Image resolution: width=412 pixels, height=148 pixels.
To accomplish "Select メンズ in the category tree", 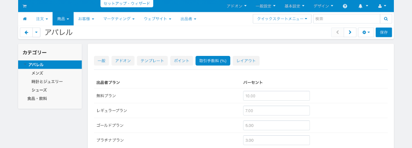I will click(37, 73).
